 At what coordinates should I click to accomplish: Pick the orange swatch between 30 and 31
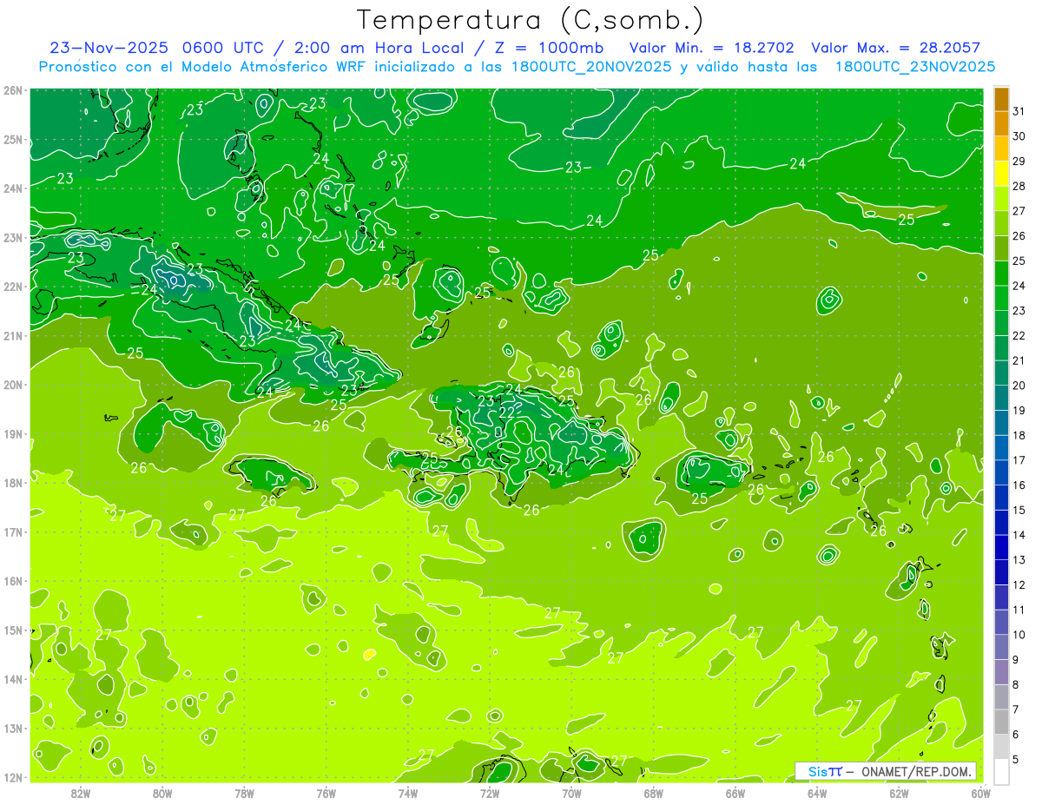tap(1001, 124)
